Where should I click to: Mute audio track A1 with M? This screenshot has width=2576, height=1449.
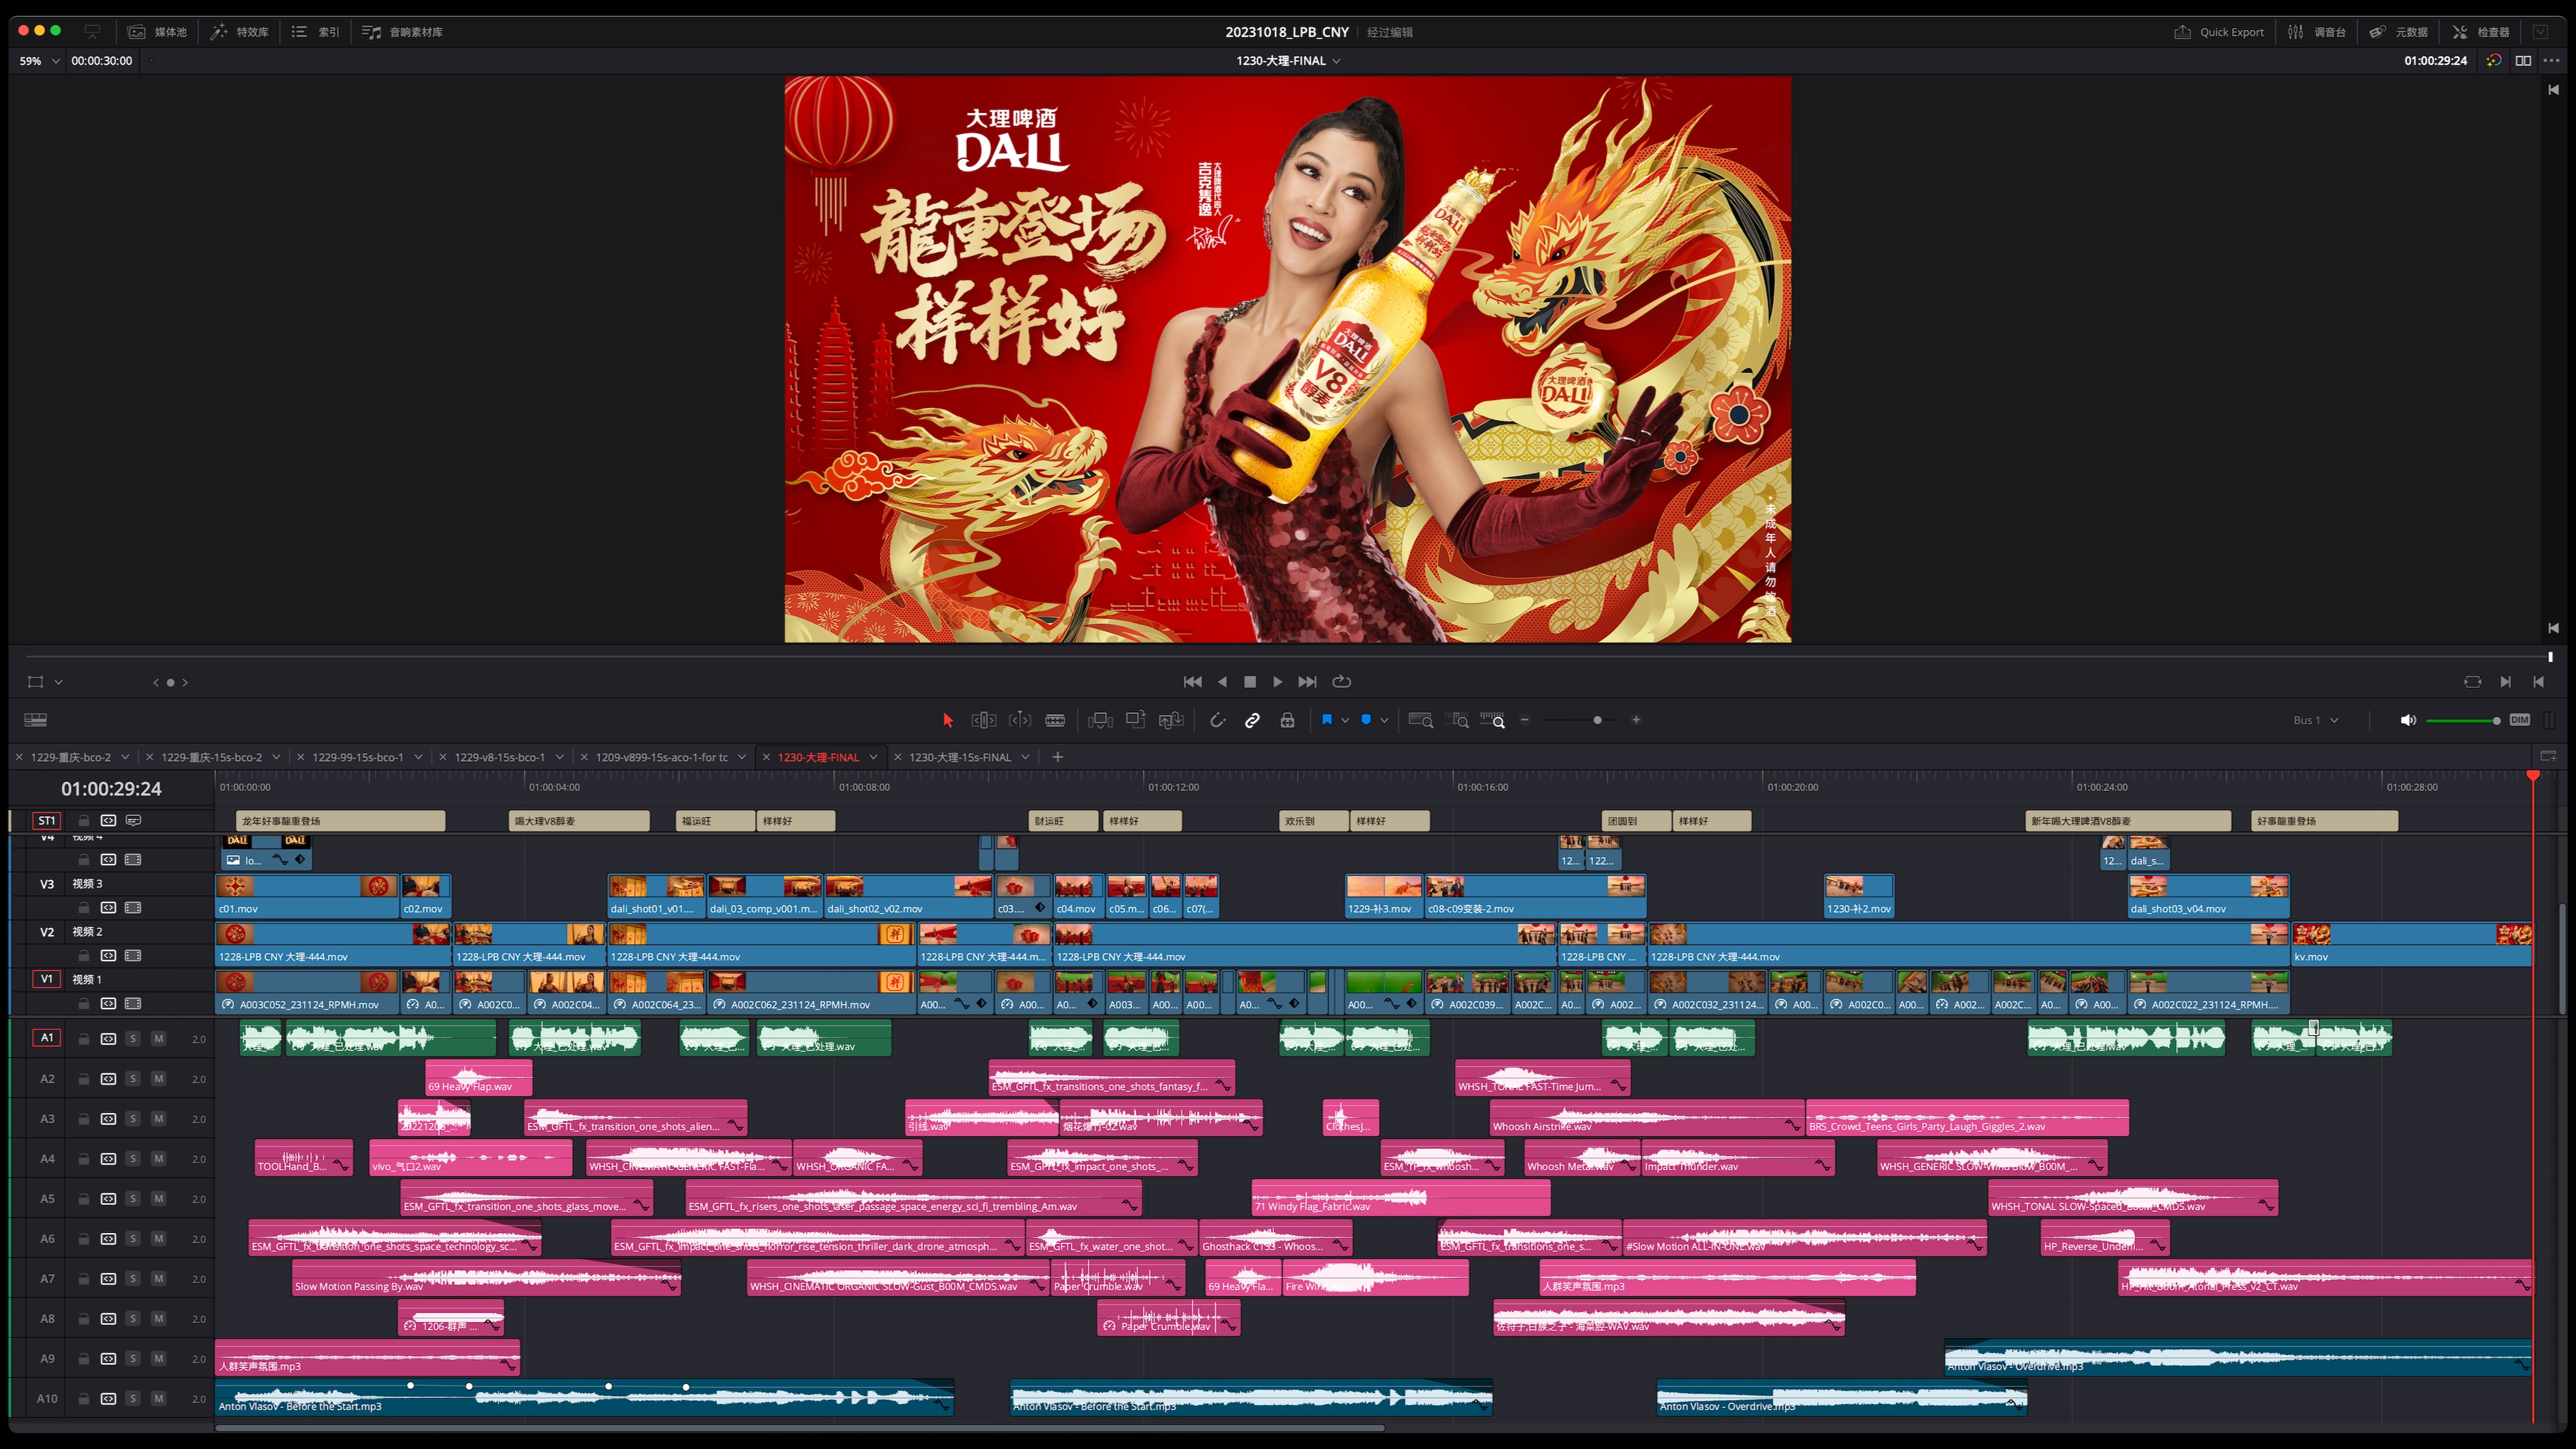(x=158, y=1039)
